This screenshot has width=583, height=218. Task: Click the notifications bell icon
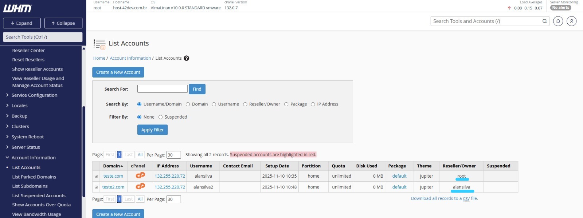pos(558,21)
